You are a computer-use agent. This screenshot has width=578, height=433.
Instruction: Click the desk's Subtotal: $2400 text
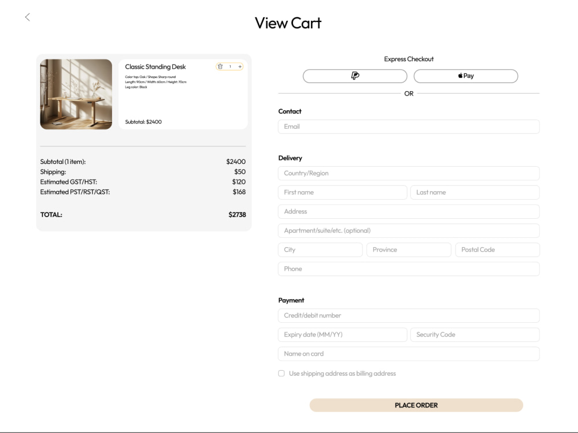[x=143, y=122]
